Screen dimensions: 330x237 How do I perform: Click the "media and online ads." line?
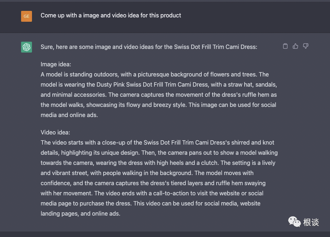[x=69, y=115]
